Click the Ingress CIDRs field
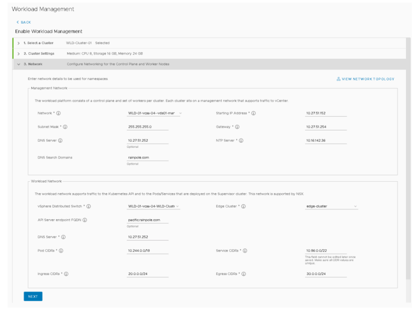 tap(147, 274)
